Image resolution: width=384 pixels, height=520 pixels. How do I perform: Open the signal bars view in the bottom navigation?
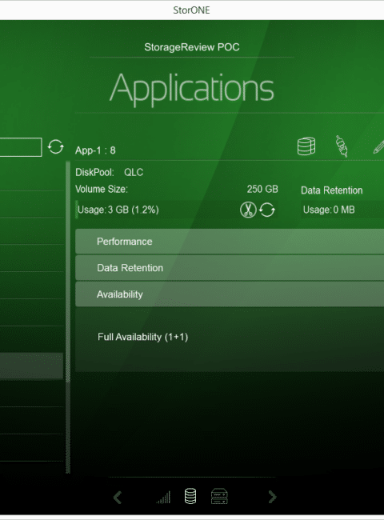point(163,497)
